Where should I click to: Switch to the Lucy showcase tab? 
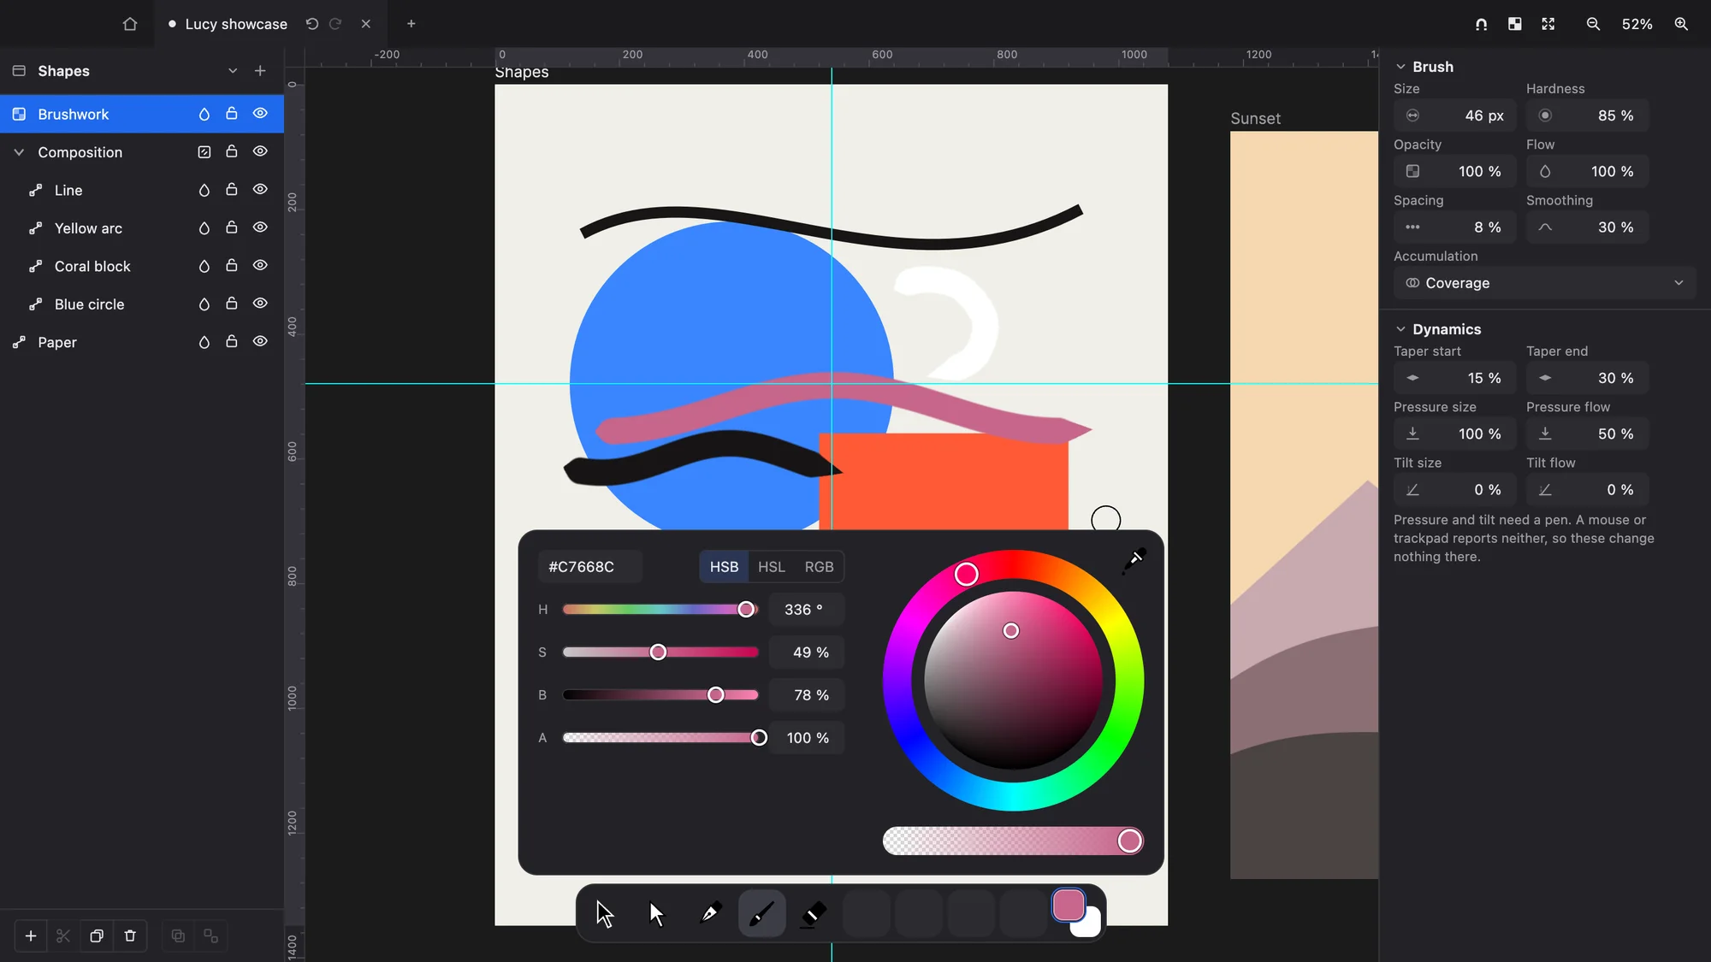pos(236,24)
